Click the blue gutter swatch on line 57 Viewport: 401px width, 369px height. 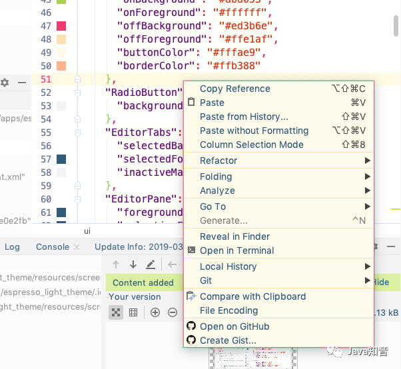click(x=61, y=159)
